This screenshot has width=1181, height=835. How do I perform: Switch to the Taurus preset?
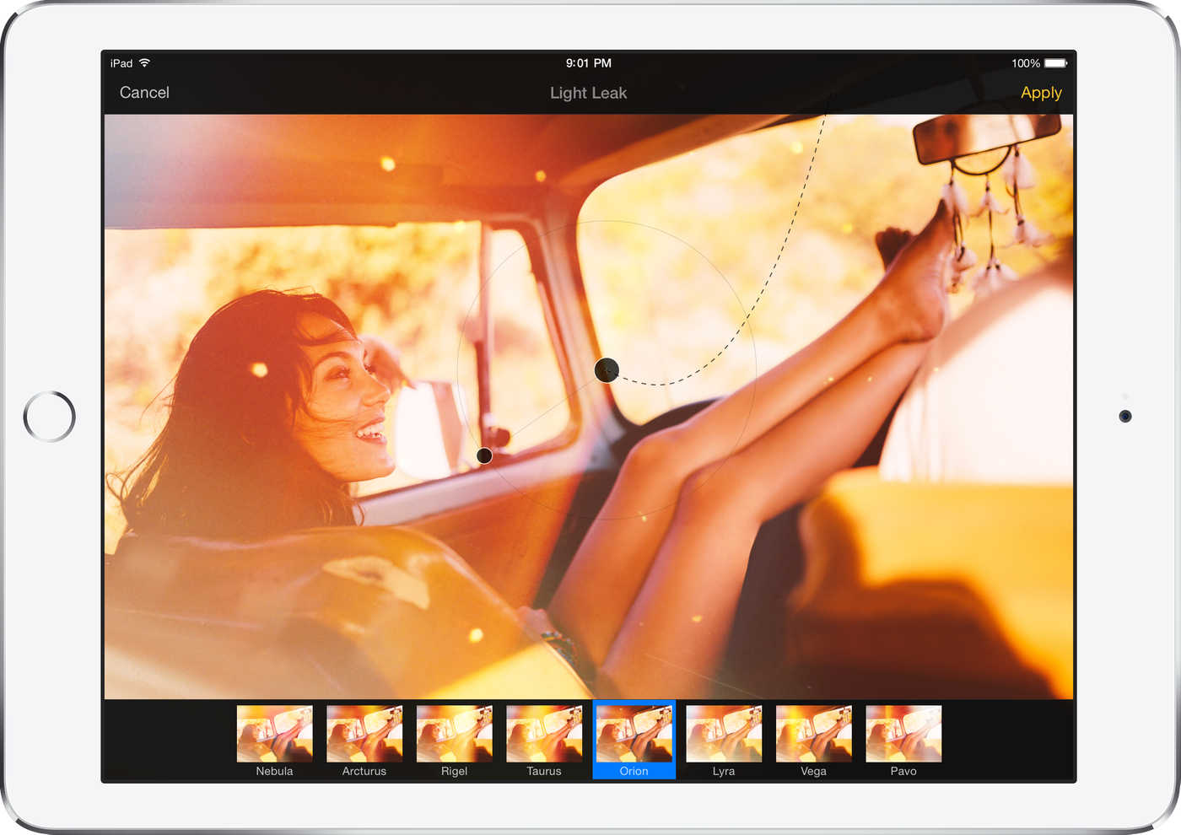(544, 733)
